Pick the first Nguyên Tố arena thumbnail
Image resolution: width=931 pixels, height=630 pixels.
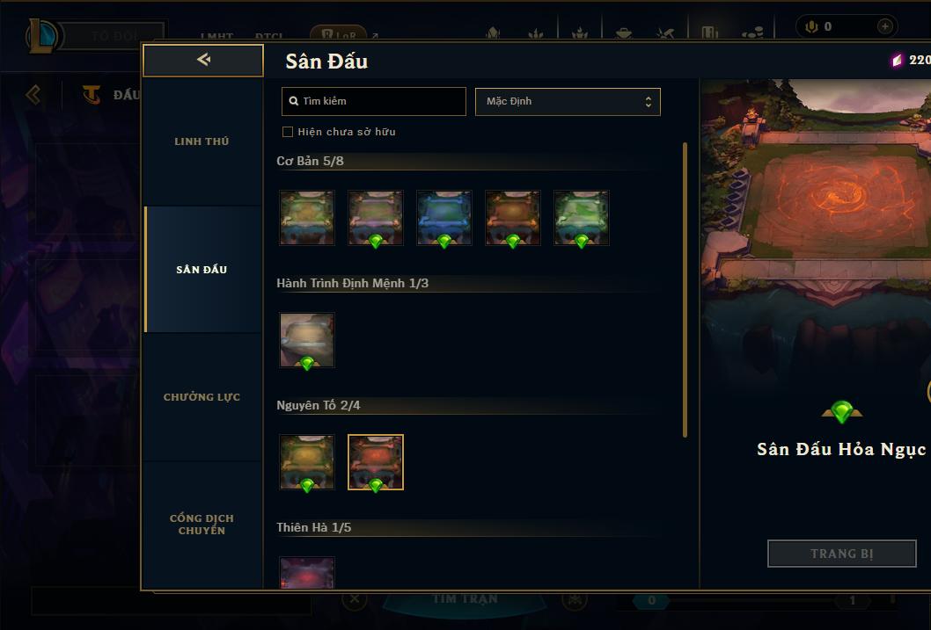(x=307, y=462)
